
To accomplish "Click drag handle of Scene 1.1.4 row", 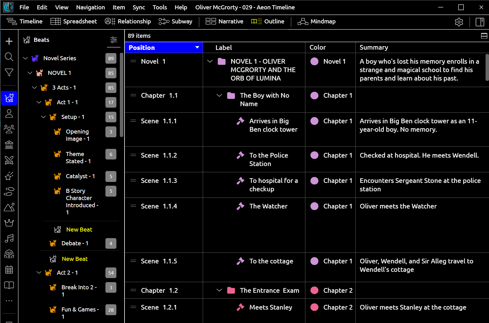I will pyautogui.click(x=133, y=206).
